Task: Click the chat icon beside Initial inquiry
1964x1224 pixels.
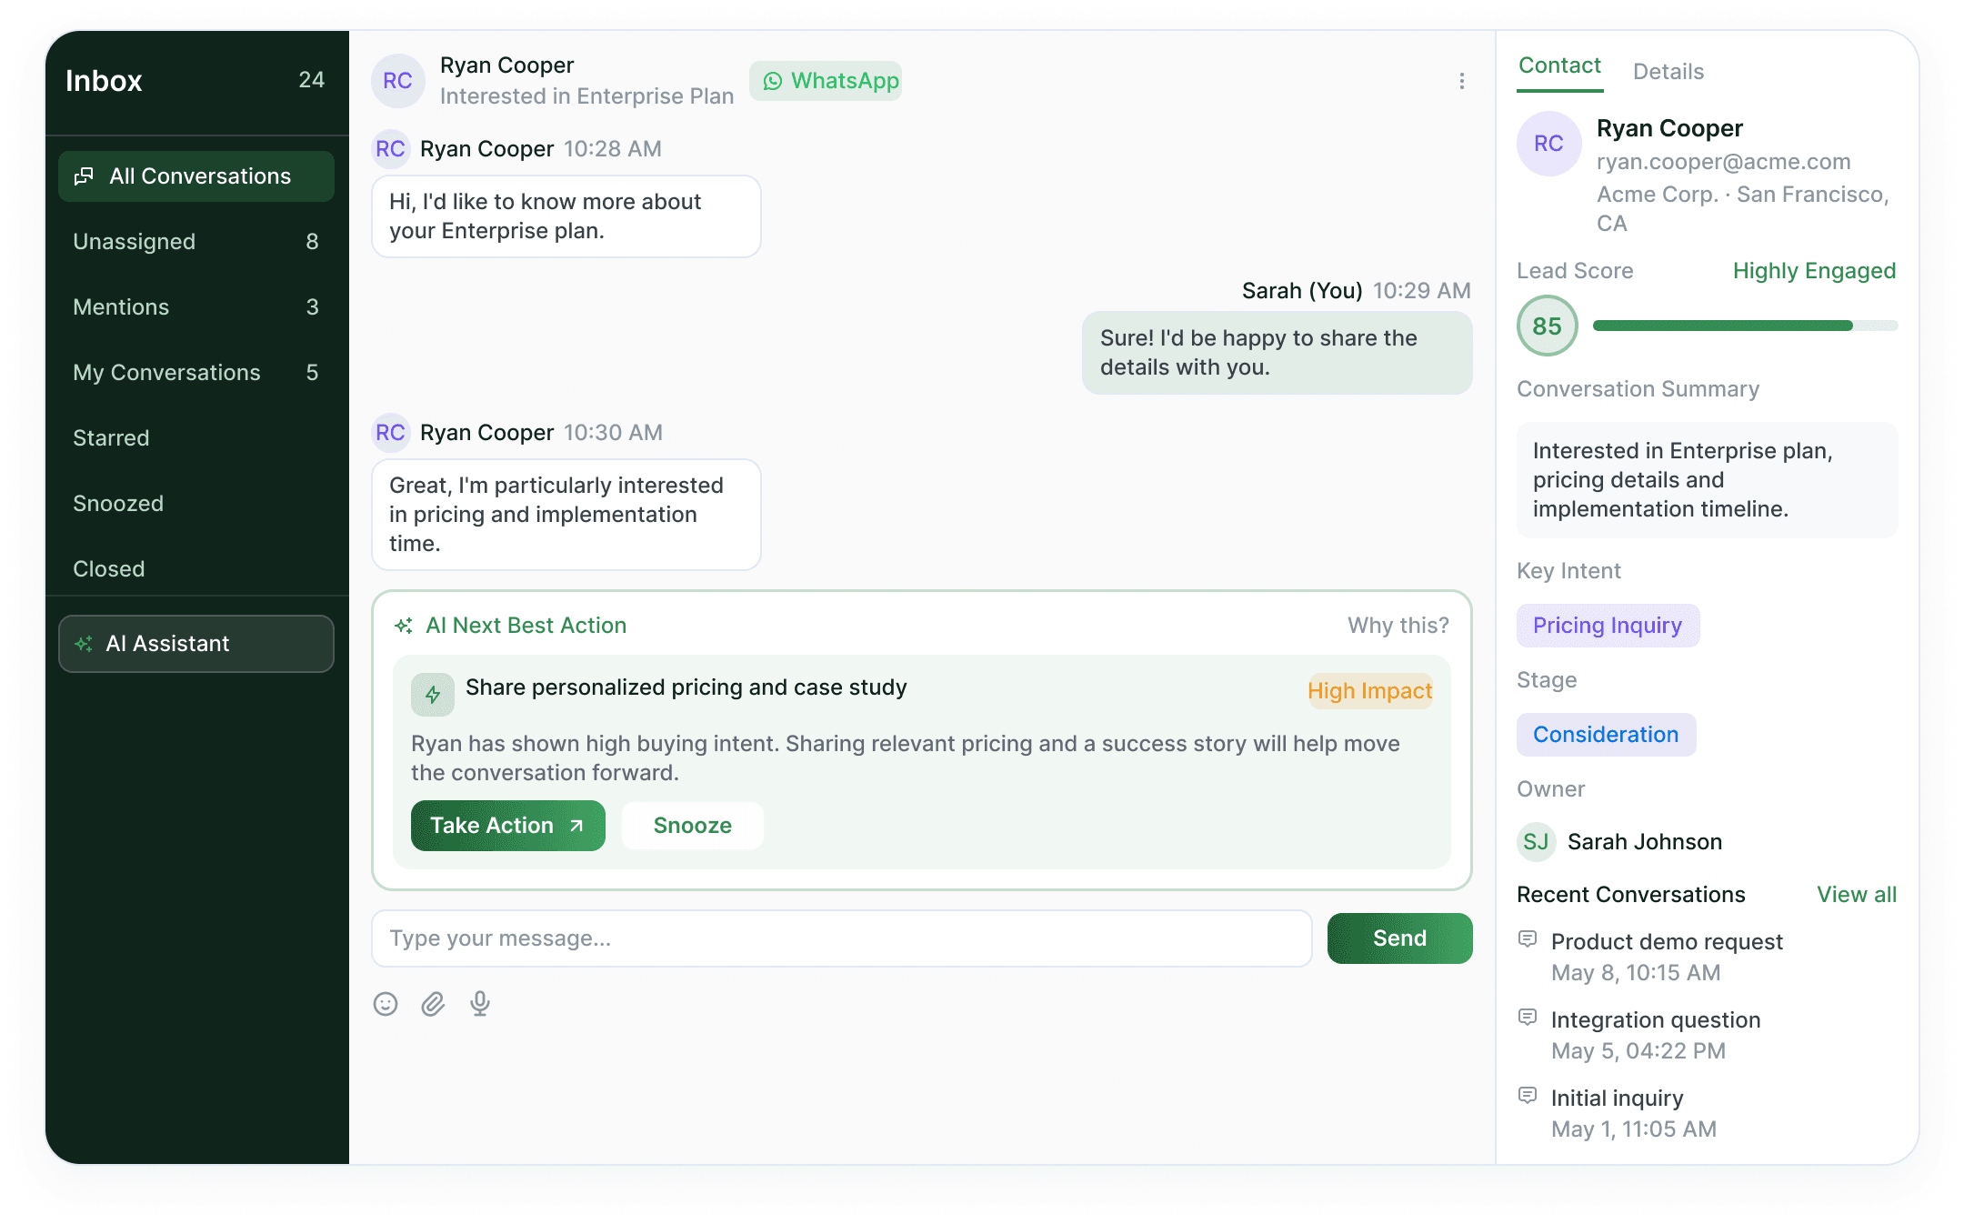Action: (1528, 1096)
